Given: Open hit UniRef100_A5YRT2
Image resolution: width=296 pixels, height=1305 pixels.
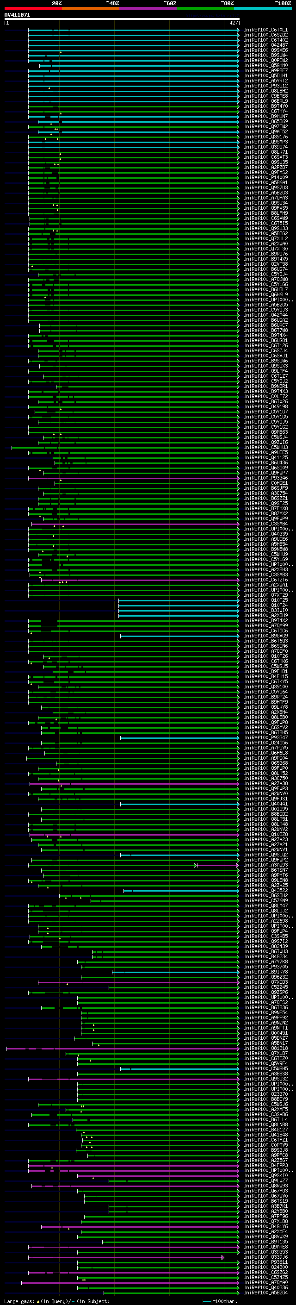Looking at the screenshot, I should point(265,81).
